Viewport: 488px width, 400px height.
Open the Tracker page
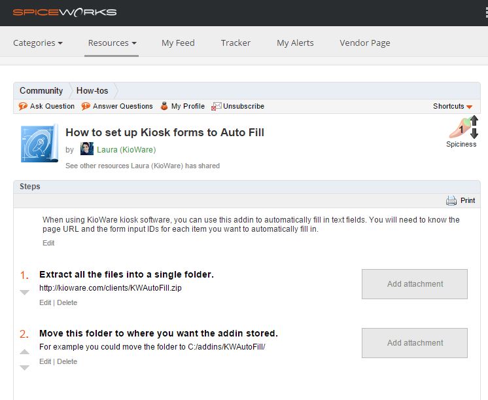coord(235,43)
